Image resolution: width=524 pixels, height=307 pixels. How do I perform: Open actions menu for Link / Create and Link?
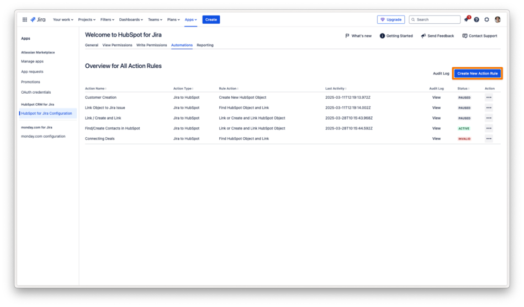pyautogui.click(x=489, y=118)
